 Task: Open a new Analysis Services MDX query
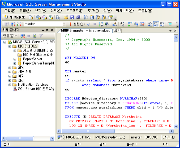click(x=38, y=17)
